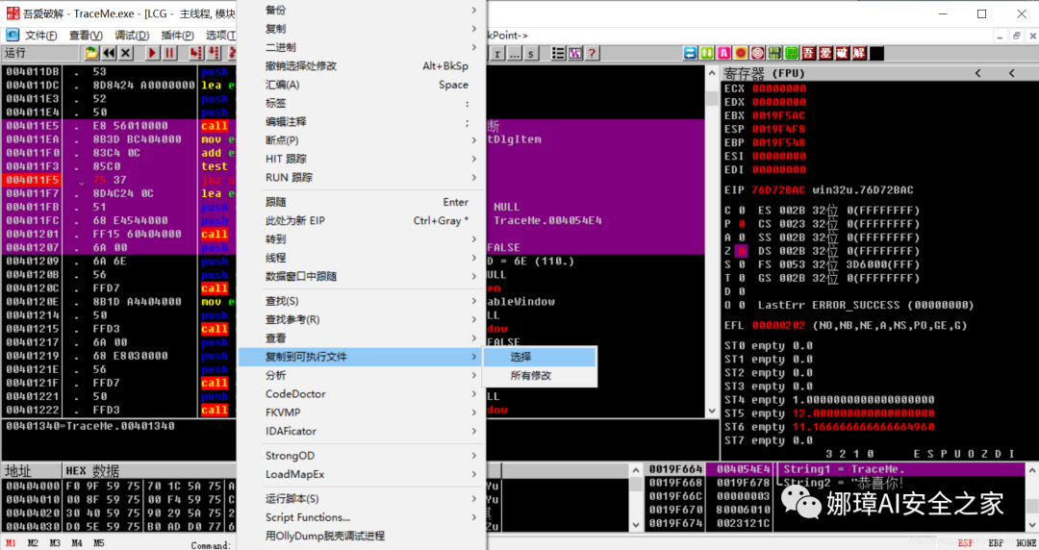Click the 'r' references toolbar button
The width and height of the screenshot is (1039, 550).
(497, 54)
